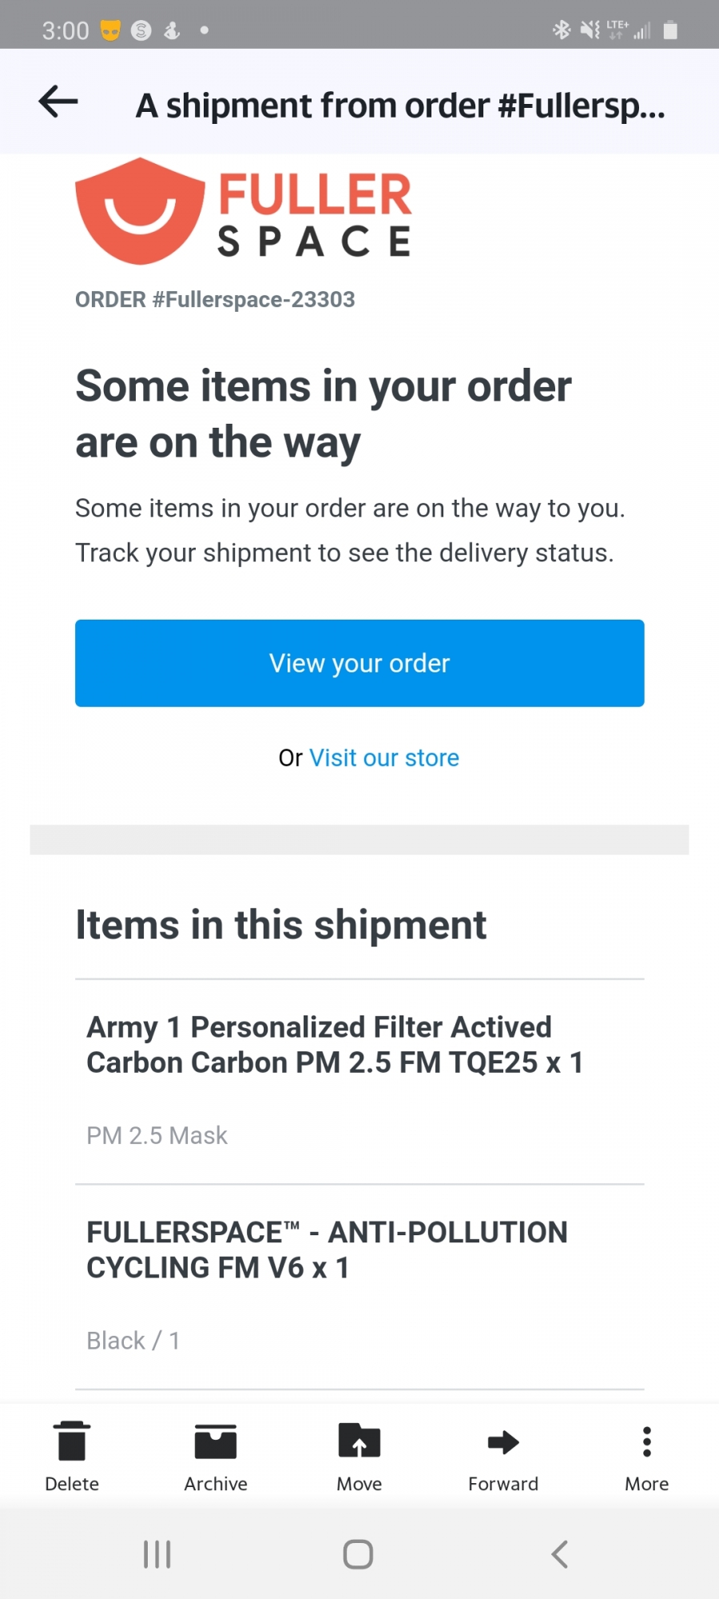719x1599 pixels.
Task: Open Android recent apps button
Action: point(157,1554)
